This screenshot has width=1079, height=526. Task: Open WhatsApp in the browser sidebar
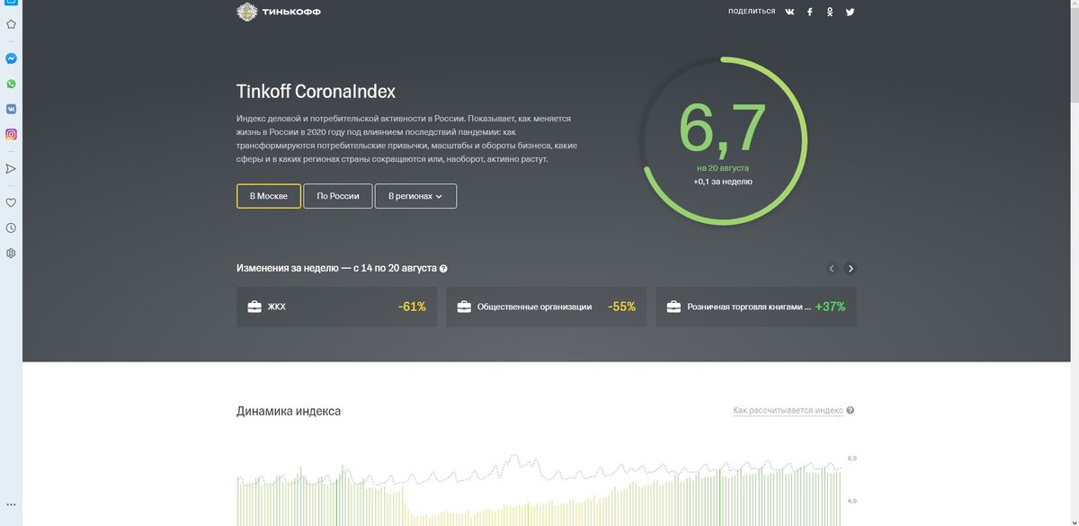pyautogui.click(x=11, y=84)
